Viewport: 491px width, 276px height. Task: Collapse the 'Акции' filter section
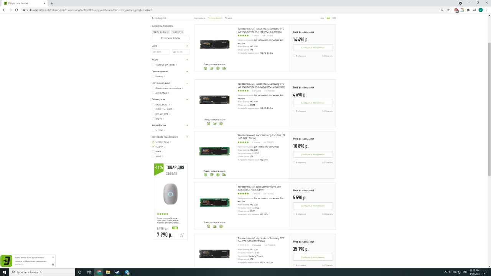(x=187, y=60)
